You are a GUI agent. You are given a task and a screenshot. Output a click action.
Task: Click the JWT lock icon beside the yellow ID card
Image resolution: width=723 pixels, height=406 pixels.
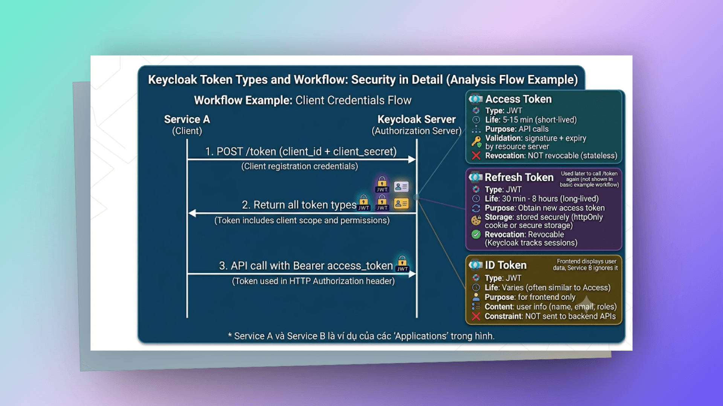point(382,203)
